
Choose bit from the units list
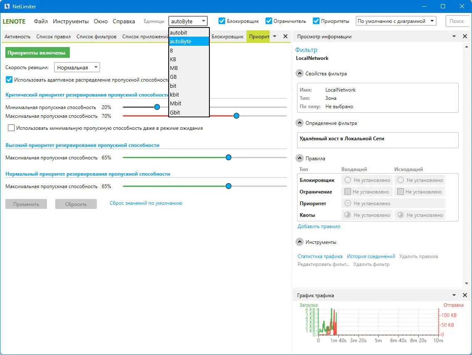click(189, 86)
